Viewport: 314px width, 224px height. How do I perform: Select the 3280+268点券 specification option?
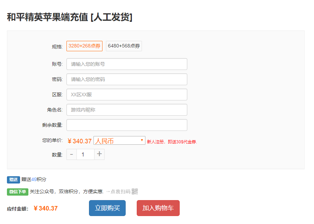84,46
